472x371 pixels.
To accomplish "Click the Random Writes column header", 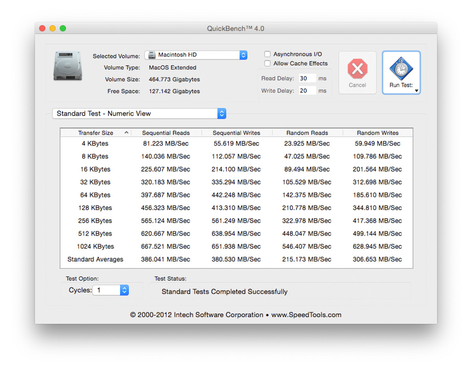I will coord(378,133).
